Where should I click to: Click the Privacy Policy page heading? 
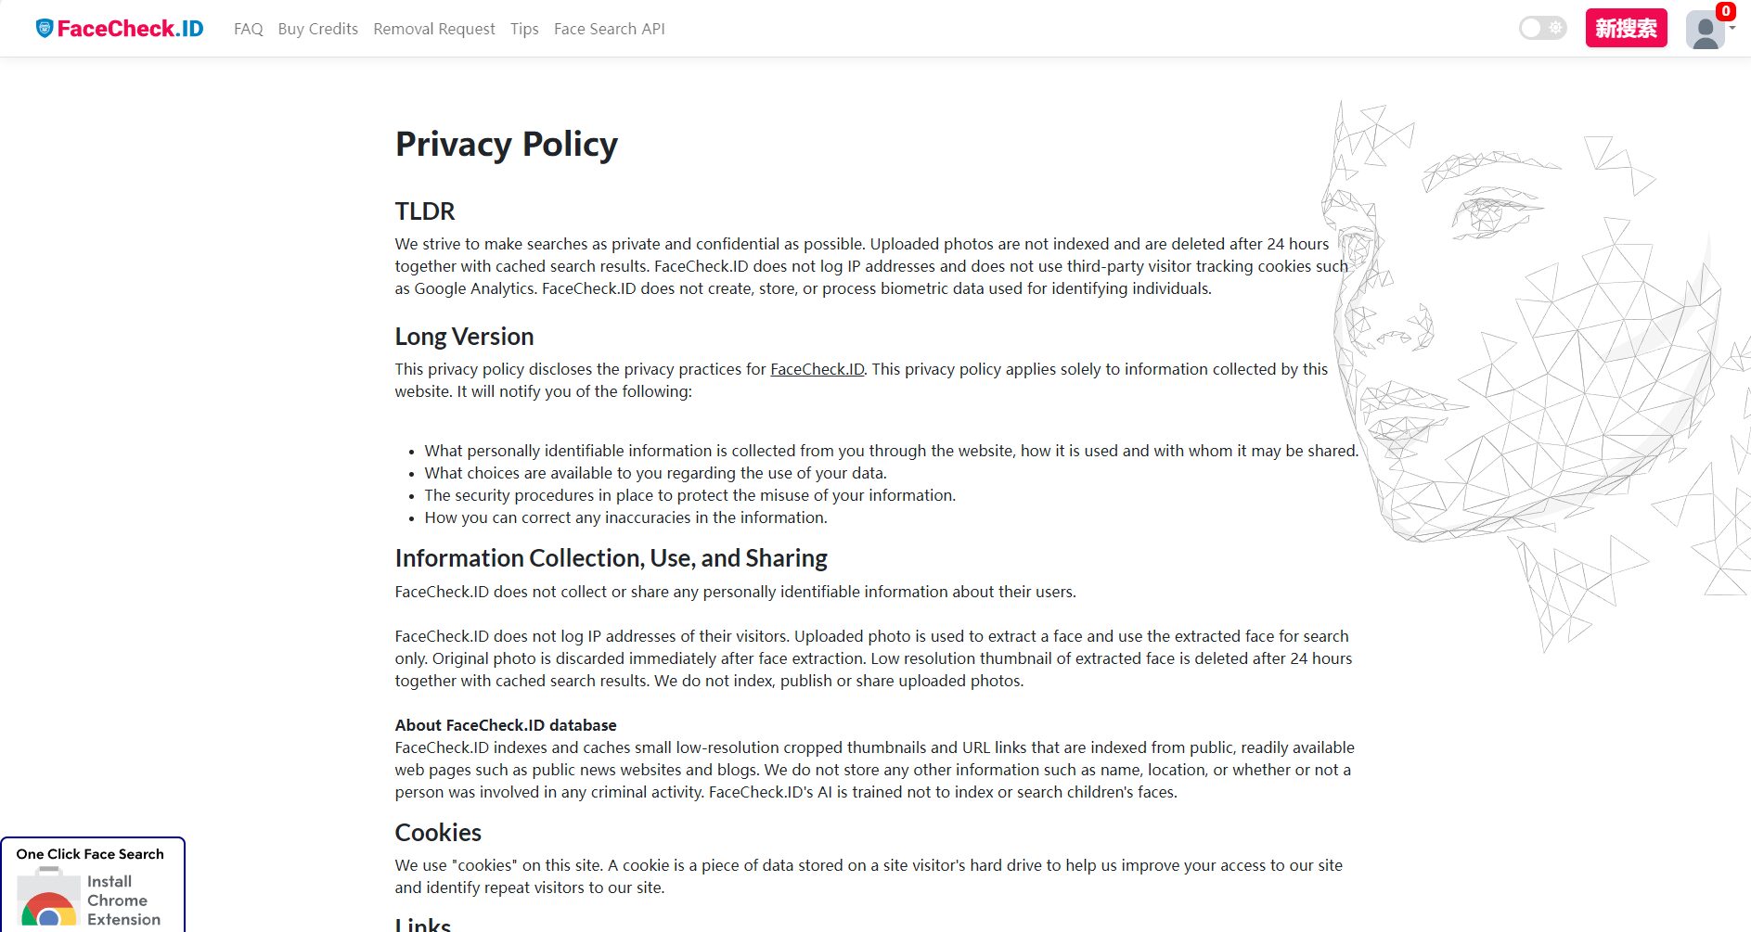(506, 145)
